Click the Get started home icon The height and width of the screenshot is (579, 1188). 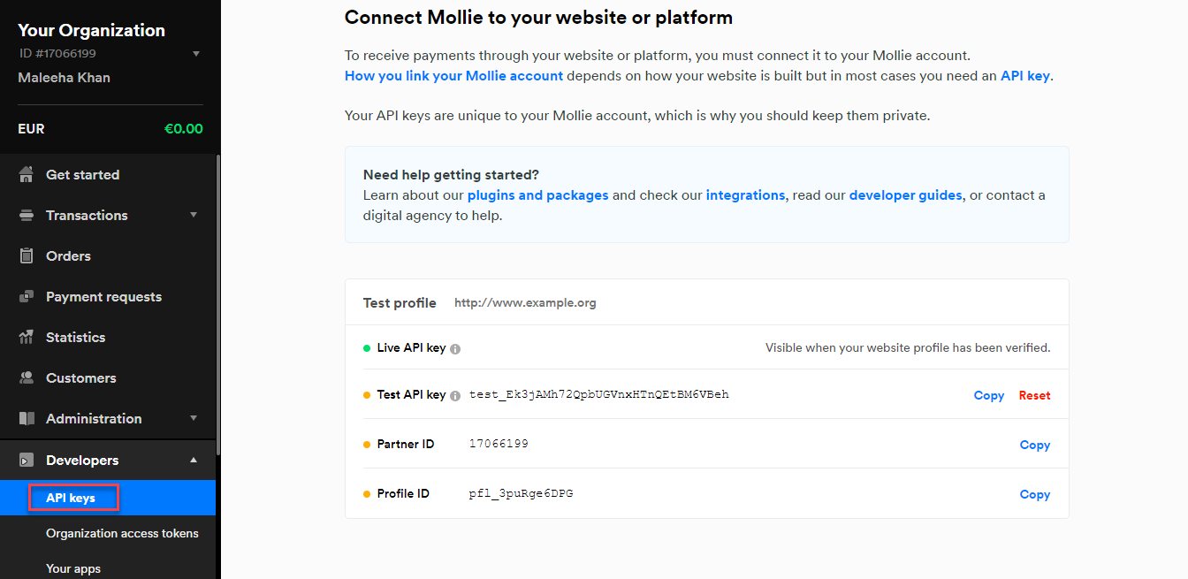point(27,174)
